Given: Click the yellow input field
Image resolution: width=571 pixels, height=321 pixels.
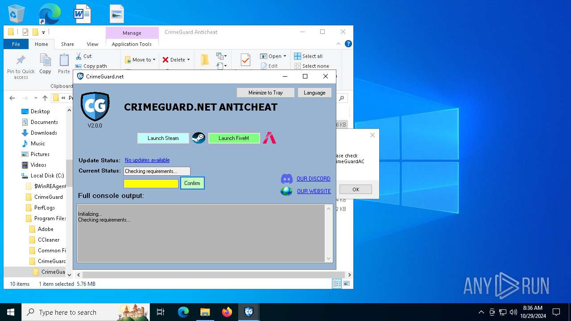Looking at the screenshot, I should tap(151, 184).
